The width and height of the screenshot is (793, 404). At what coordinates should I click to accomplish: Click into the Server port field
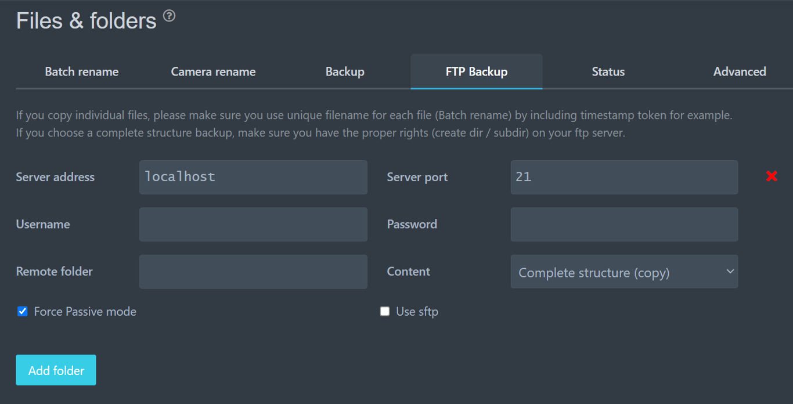coord(624,177)
